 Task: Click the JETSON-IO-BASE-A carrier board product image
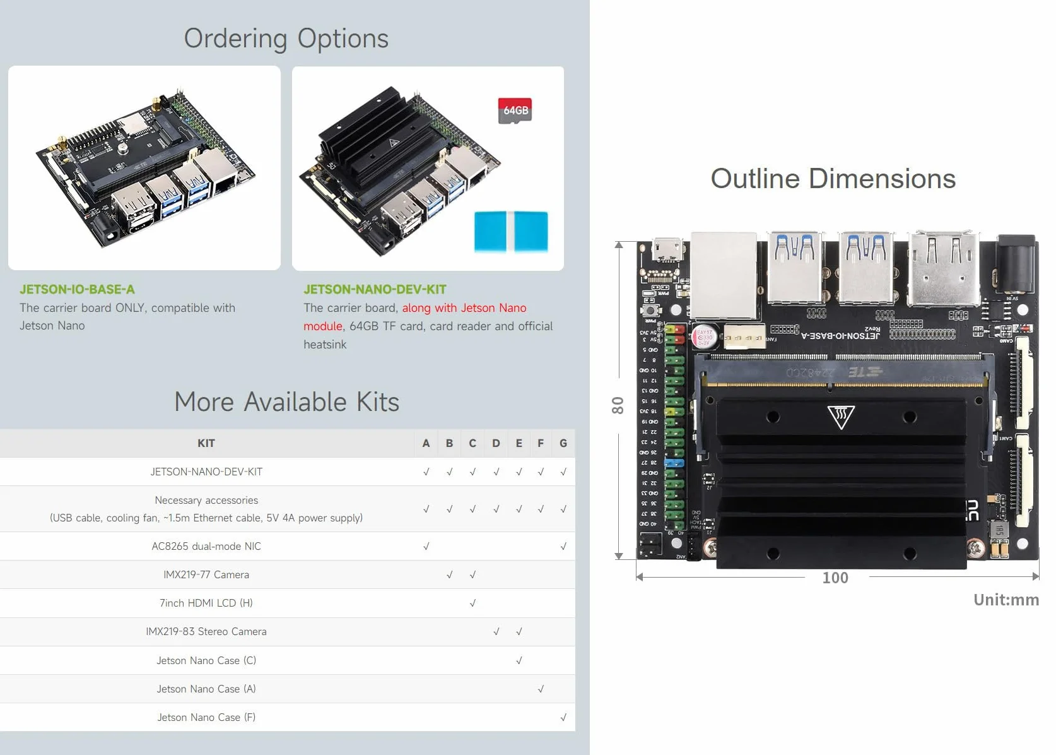click(x=144, y=168)
